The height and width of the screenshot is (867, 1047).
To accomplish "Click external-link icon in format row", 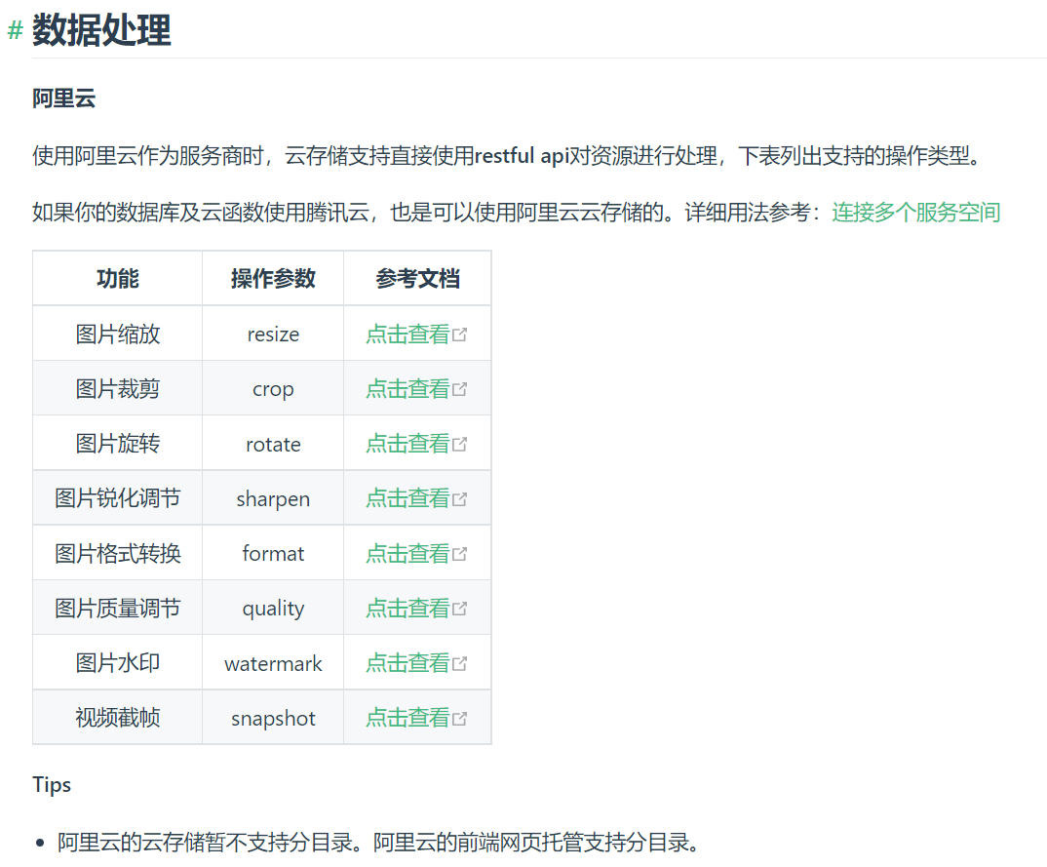I will point(459,554).
